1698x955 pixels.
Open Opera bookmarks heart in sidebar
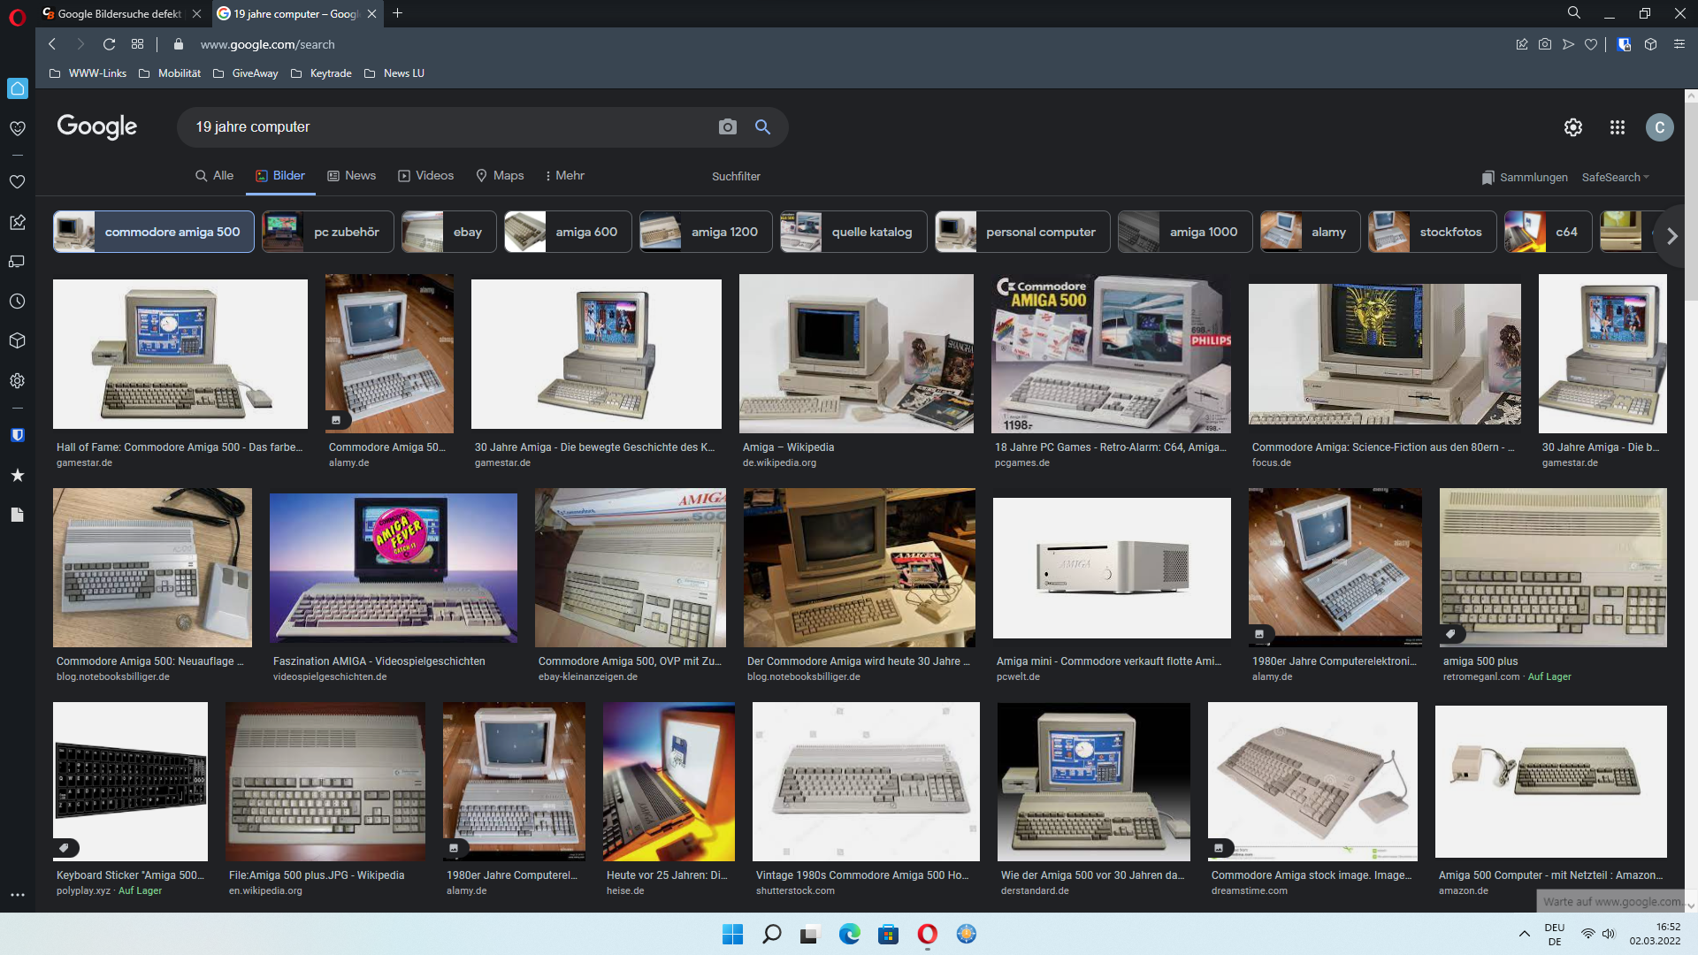[17, 181]
